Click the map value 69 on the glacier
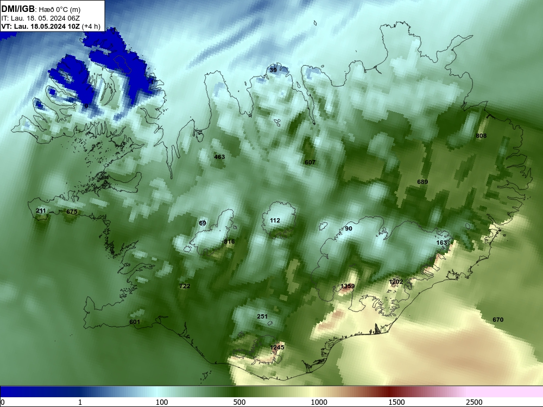Viewport: 543px width, 407px height. coord(203,223)
